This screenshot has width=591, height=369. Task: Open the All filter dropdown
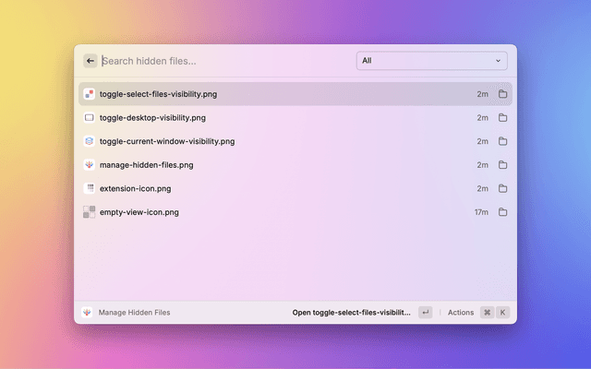431,61
